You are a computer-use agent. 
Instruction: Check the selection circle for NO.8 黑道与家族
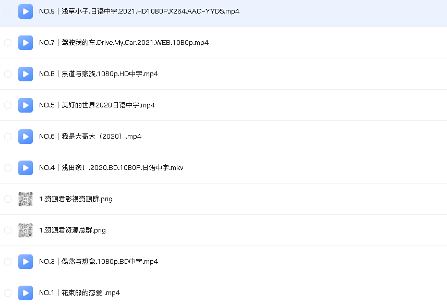(x=8, y=74)
